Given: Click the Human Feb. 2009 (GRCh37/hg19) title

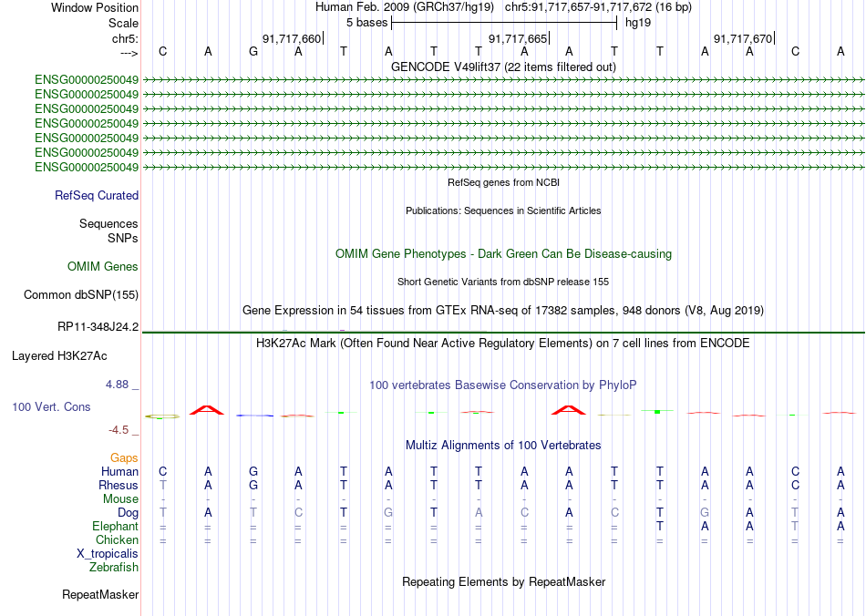Looking at the screenshot, I should pos(406,7).
